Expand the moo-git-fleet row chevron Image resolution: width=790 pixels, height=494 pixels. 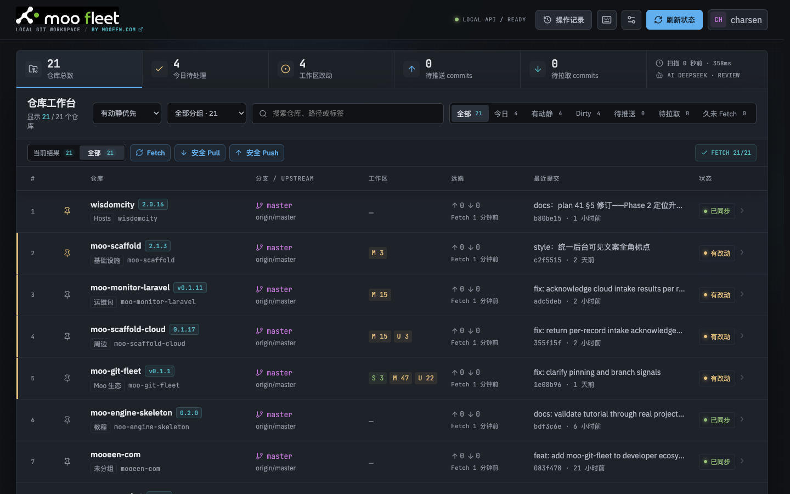tap(742, 378)
